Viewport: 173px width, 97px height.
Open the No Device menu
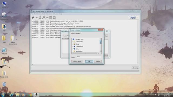37,14
